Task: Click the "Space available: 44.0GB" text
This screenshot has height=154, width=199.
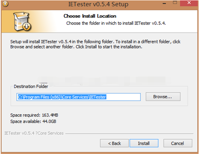Action: [x=34, y=121]
